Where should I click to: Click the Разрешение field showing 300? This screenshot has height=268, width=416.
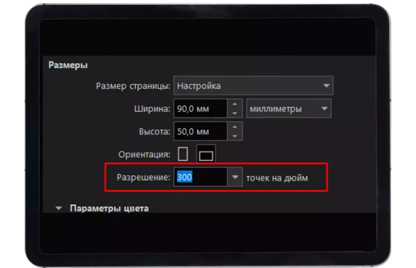pyautogui.click(x=200, y=177)
